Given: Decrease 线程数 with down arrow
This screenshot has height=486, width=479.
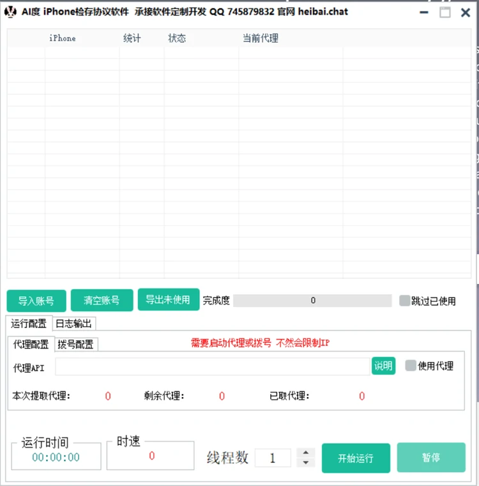Looking at the screenshot, I should (306, 462).
